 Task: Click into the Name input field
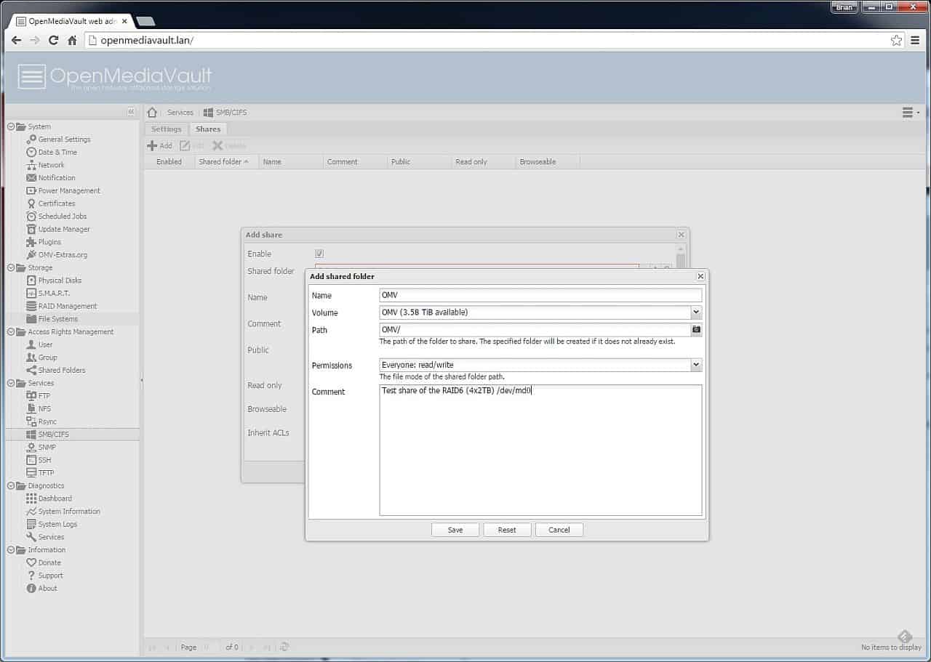(x=540, y=295)
